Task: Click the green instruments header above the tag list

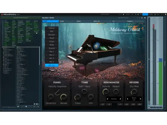Action: [x=21, y=18]
